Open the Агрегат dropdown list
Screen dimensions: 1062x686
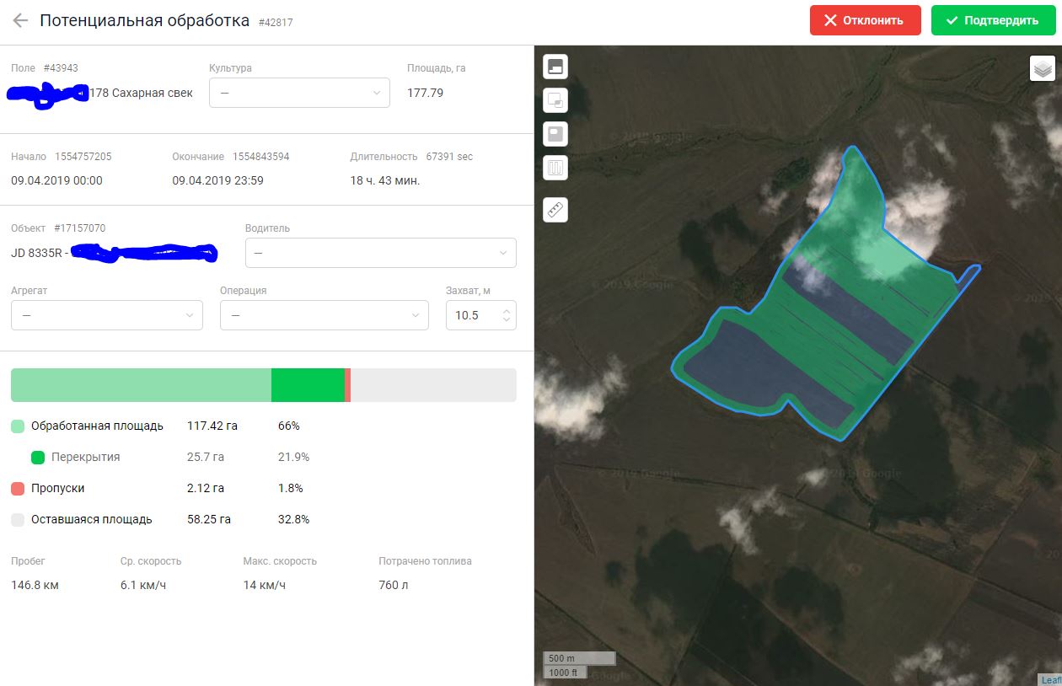click(x=107, y=315)
